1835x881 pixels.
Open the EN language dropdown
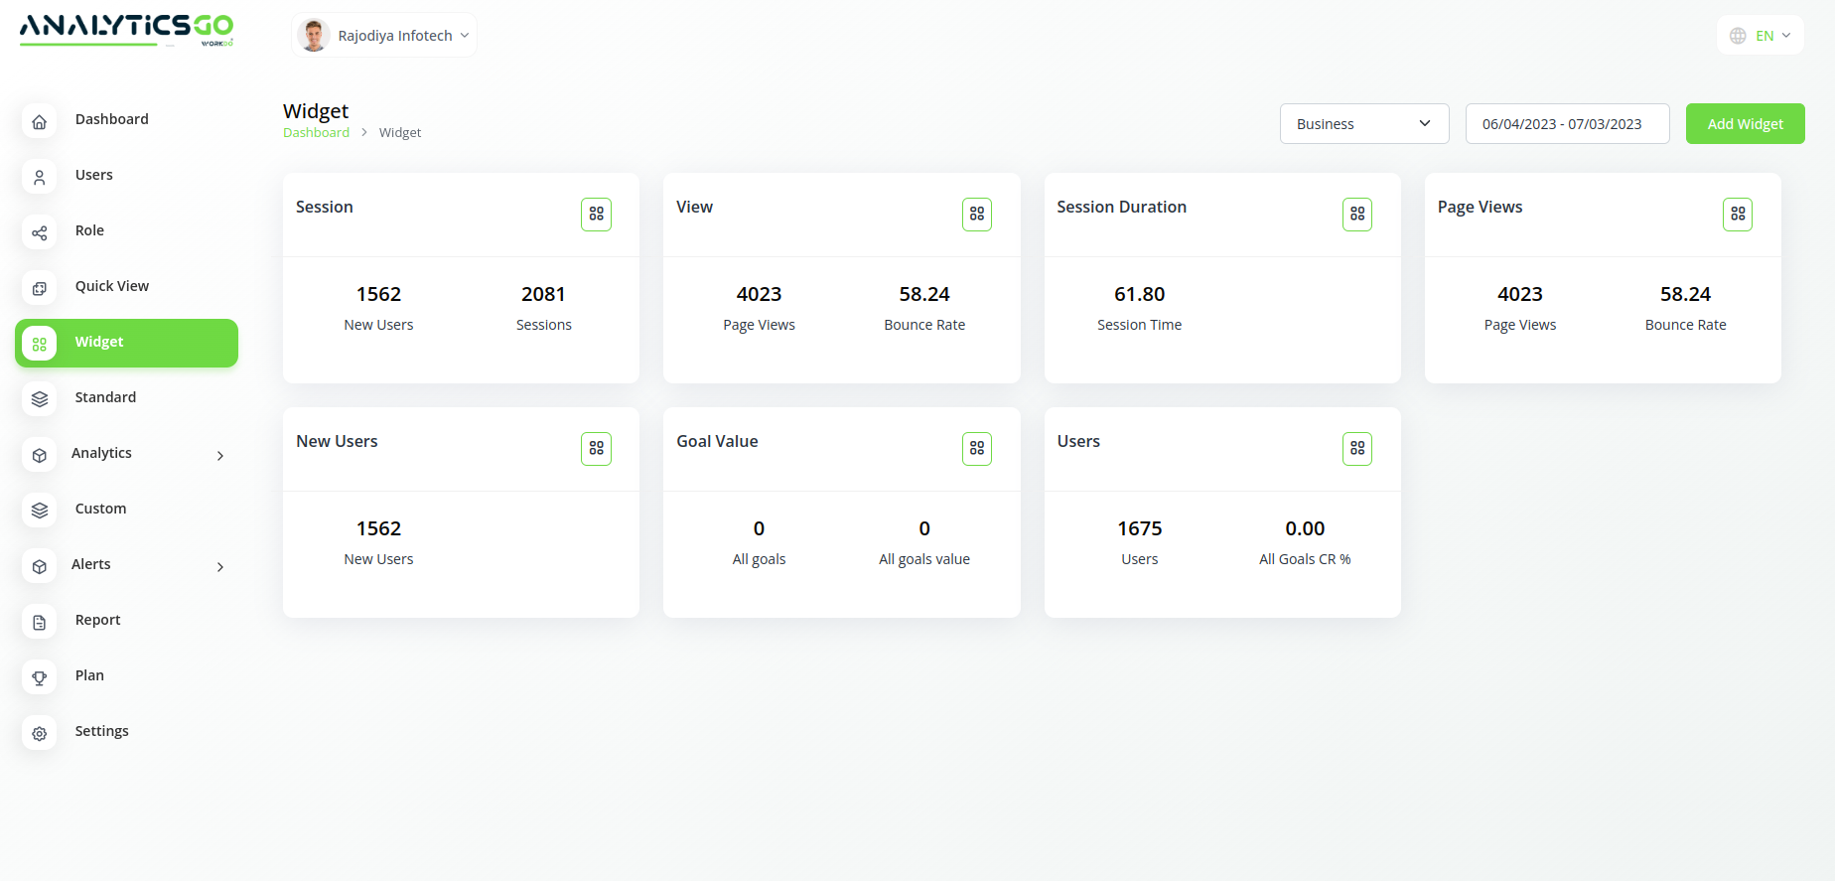coord(1761,36)
